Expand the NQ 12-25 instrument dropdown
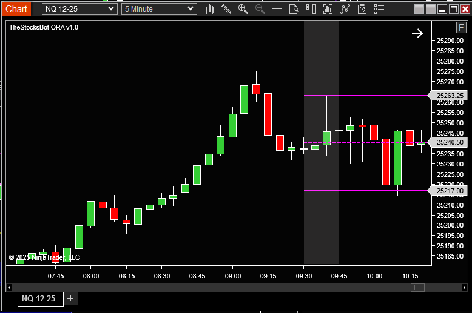This screenshot has height=313, width=472. (79, 9)
